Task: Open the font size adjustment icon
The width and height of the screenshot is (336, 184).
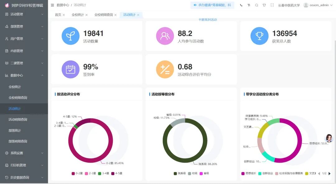Action: [249, 5]
